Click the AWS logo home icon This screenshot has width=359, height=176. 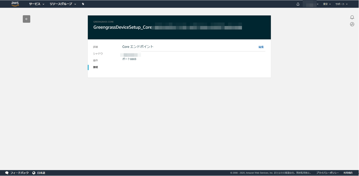point(15,4)
